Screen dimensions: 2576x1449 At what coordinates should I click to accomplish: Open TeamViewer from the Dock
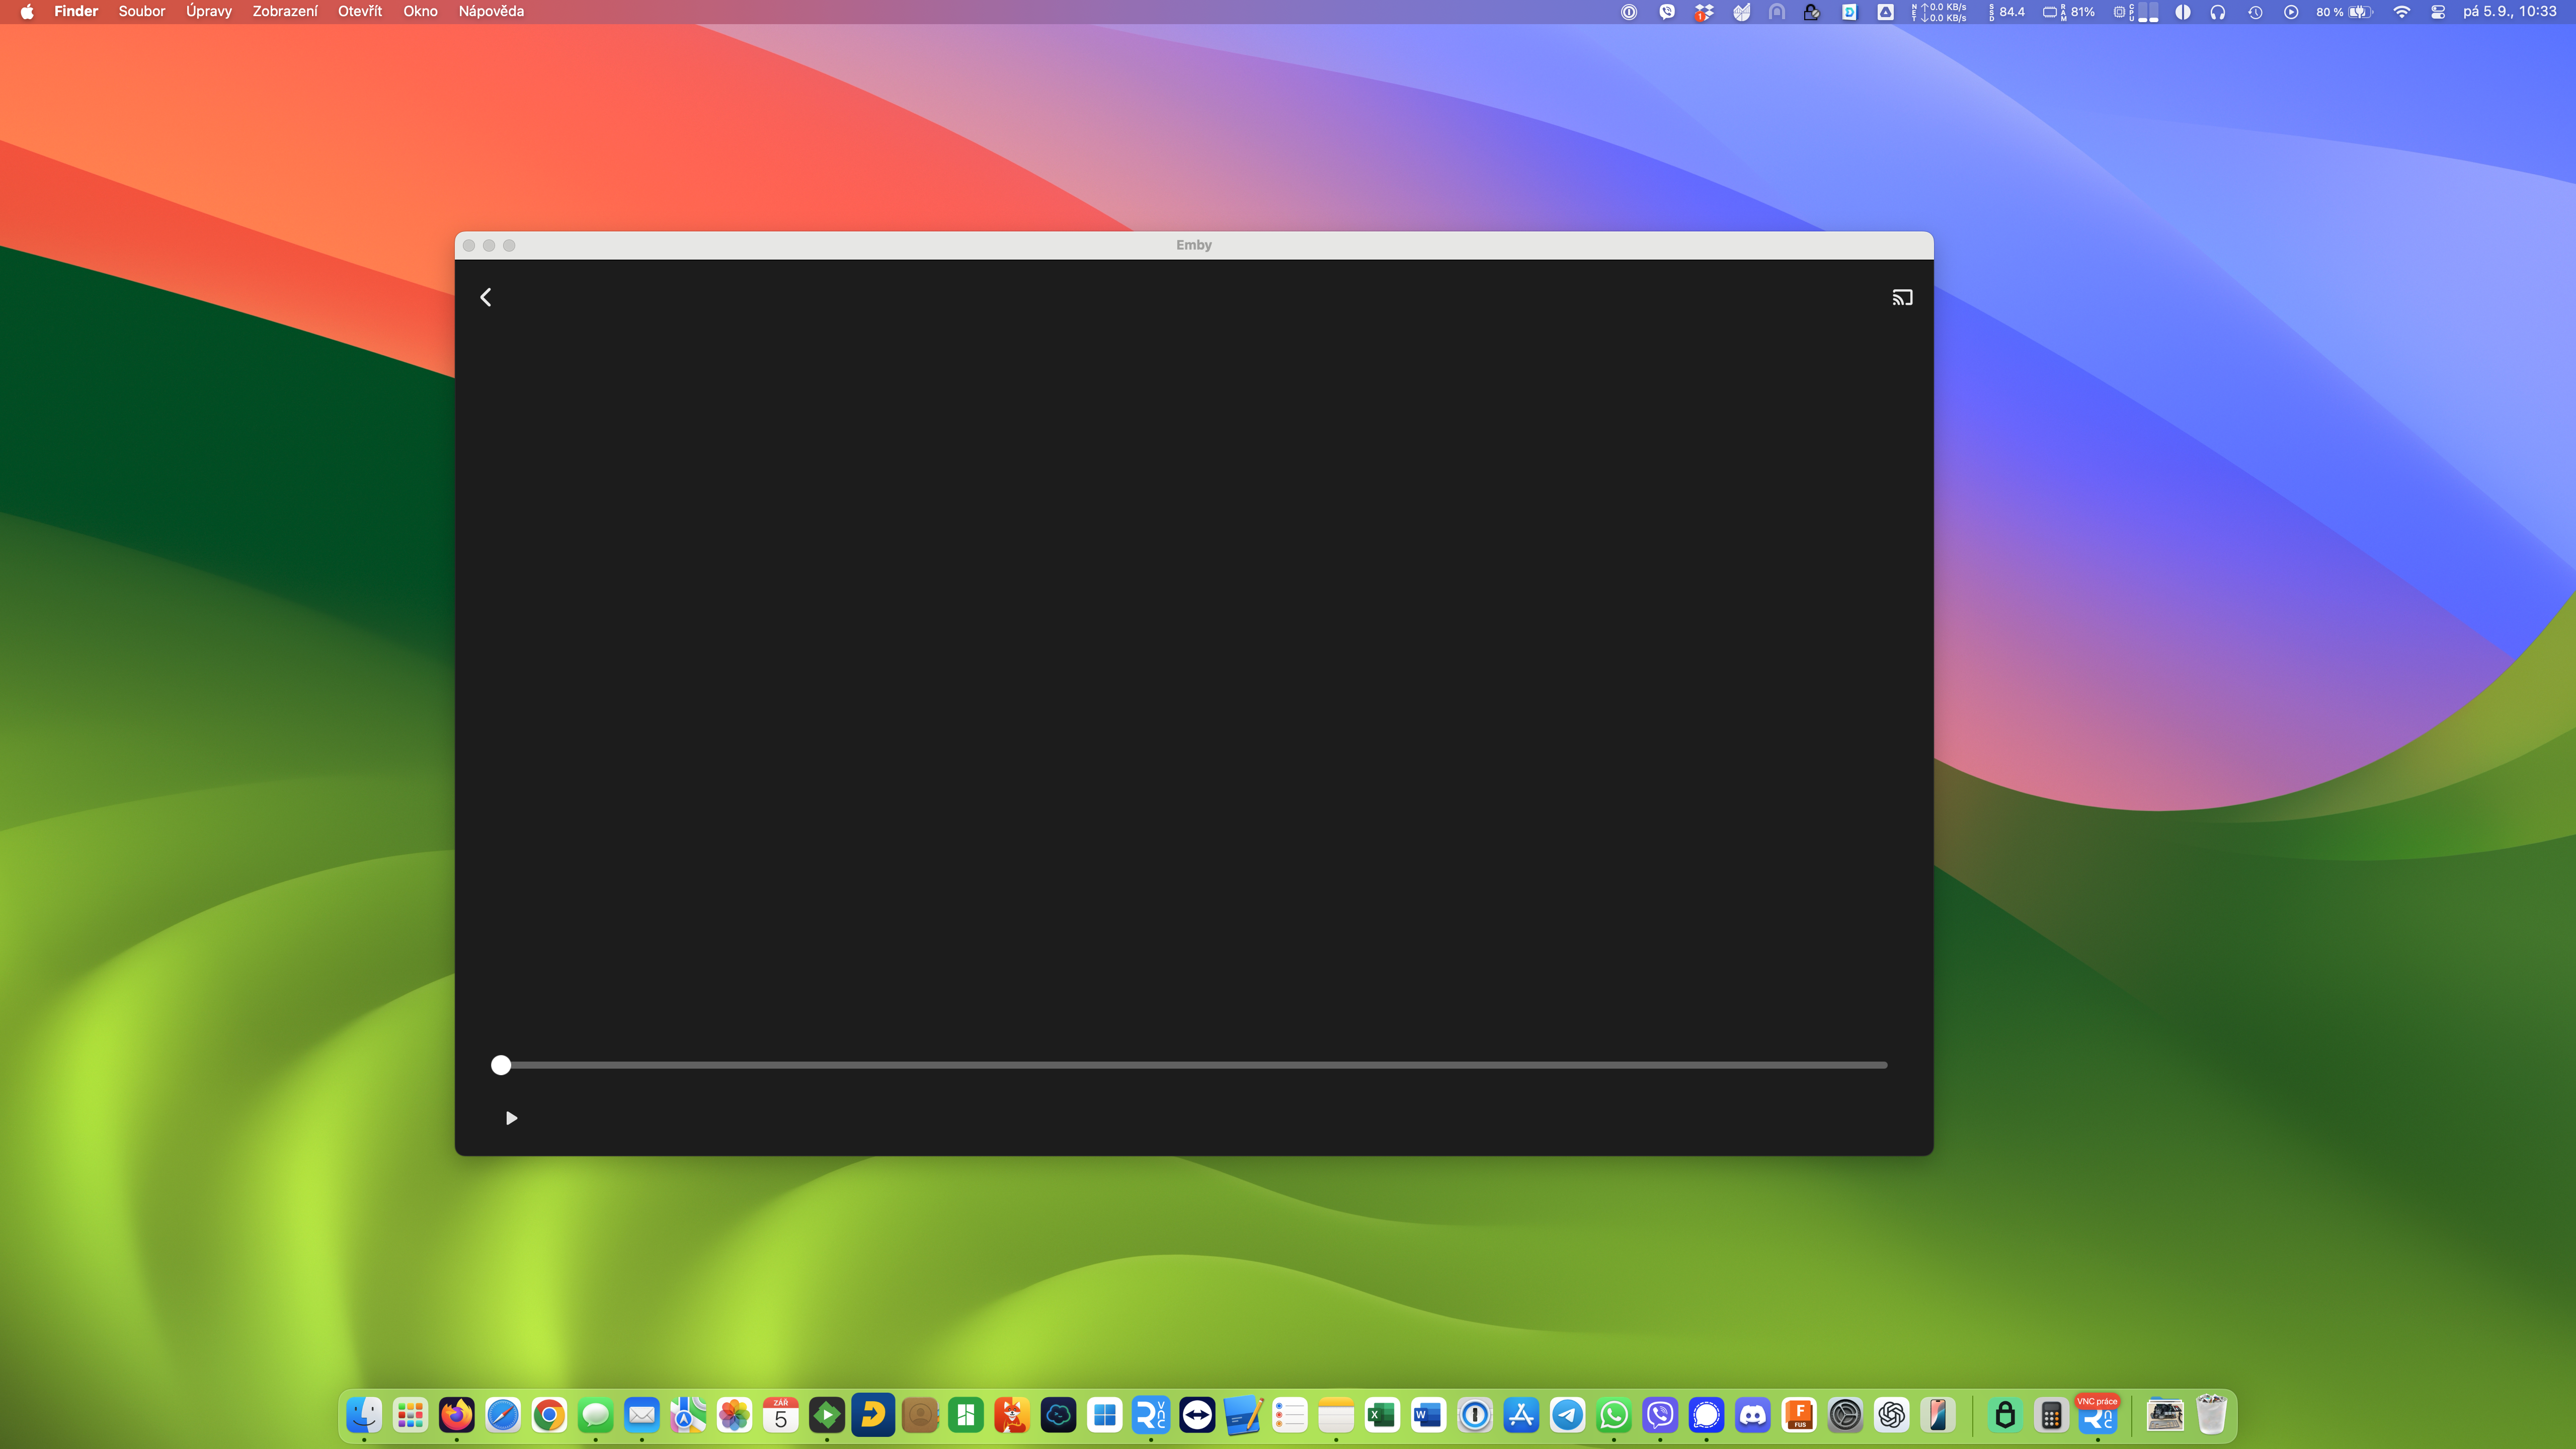click(1197, 1415)
